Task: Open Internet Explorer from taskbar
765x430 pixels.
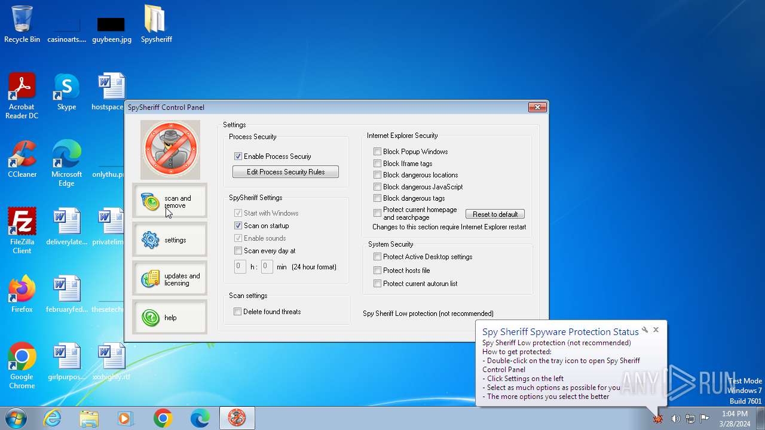Action: pos(52,418)
